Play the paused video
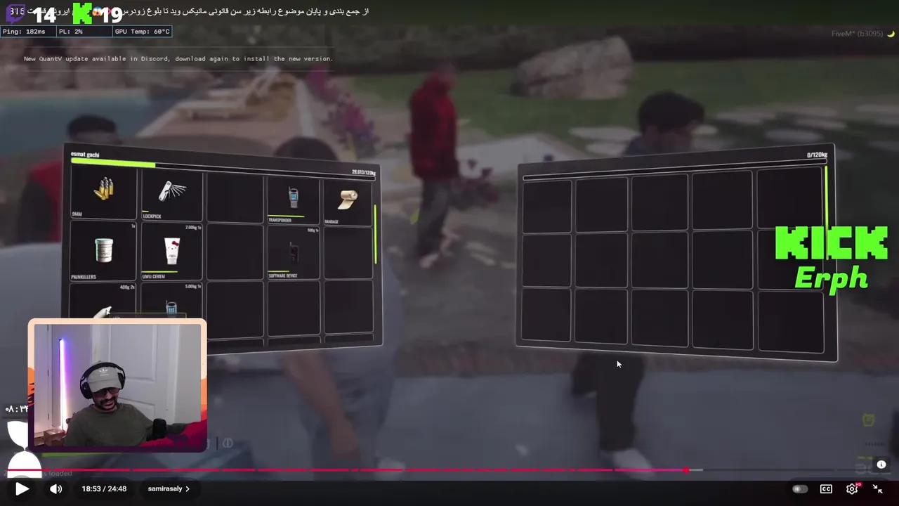Image resolution: width=899 pixels, height=506 pixels. (x=22, y=489)
